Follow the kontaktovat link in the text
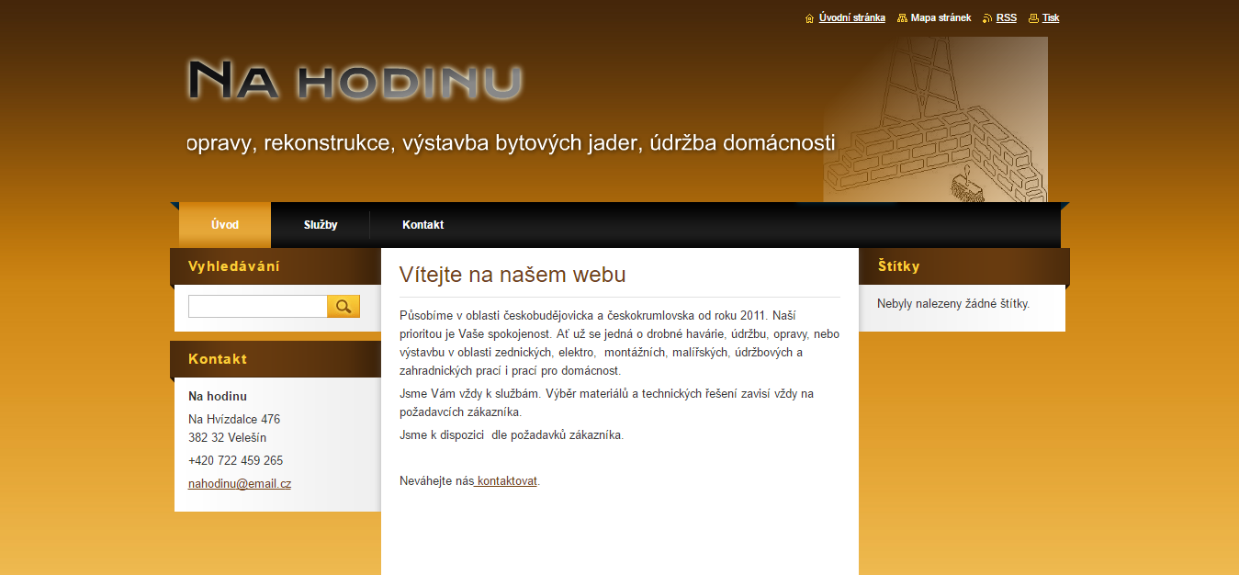The image size is (1239, 575). point(506,480)
